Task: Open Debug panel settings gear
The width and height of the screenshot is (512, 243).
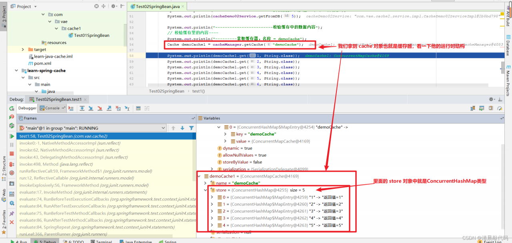Action: (x=492, y=99)
